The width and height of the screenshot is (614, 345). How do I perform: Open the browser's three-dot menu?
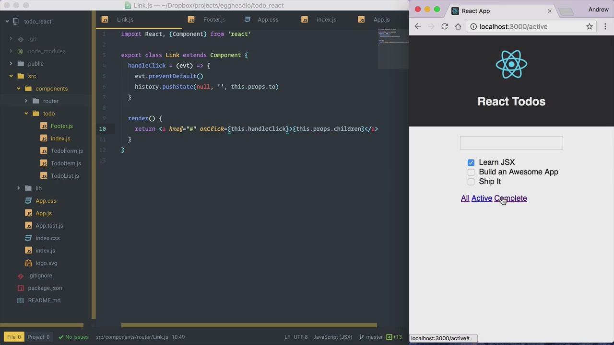[605, 27]
